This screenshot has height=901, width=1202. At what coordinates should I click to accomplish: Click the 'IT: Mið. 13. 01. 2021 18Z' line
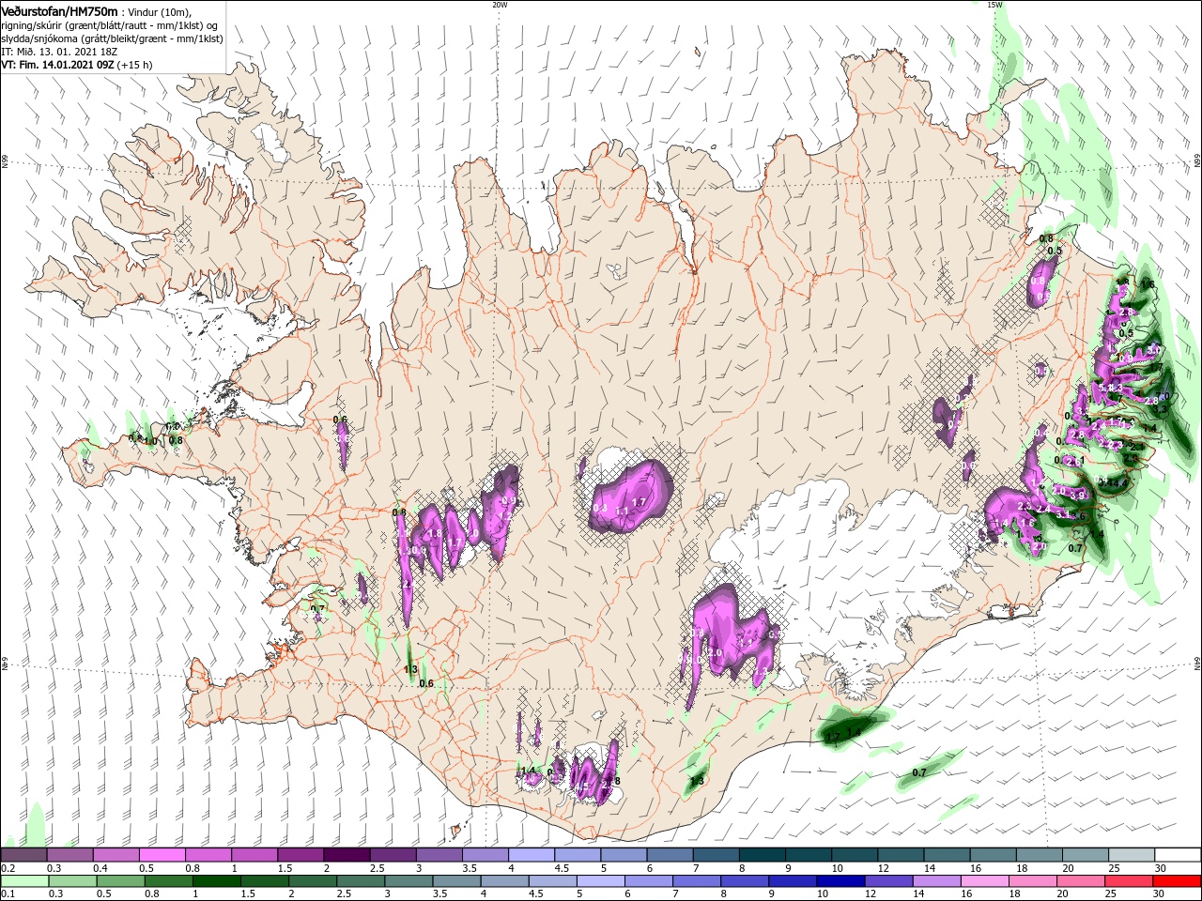(58, 52)
